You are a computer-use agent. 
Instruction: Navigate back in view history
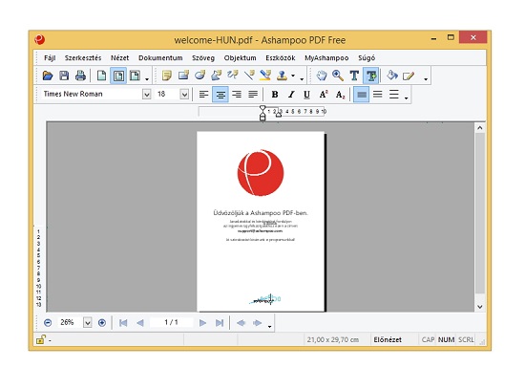coord(241,323)
